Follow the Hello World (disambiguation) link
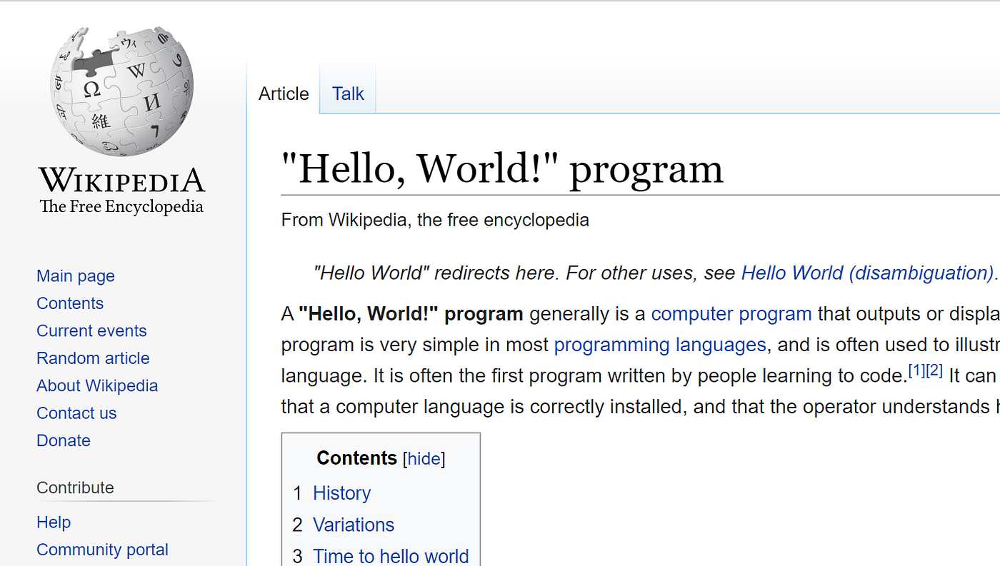This screenshot has width=1000, height=566. pyautogui.click(x=867, y=273)
